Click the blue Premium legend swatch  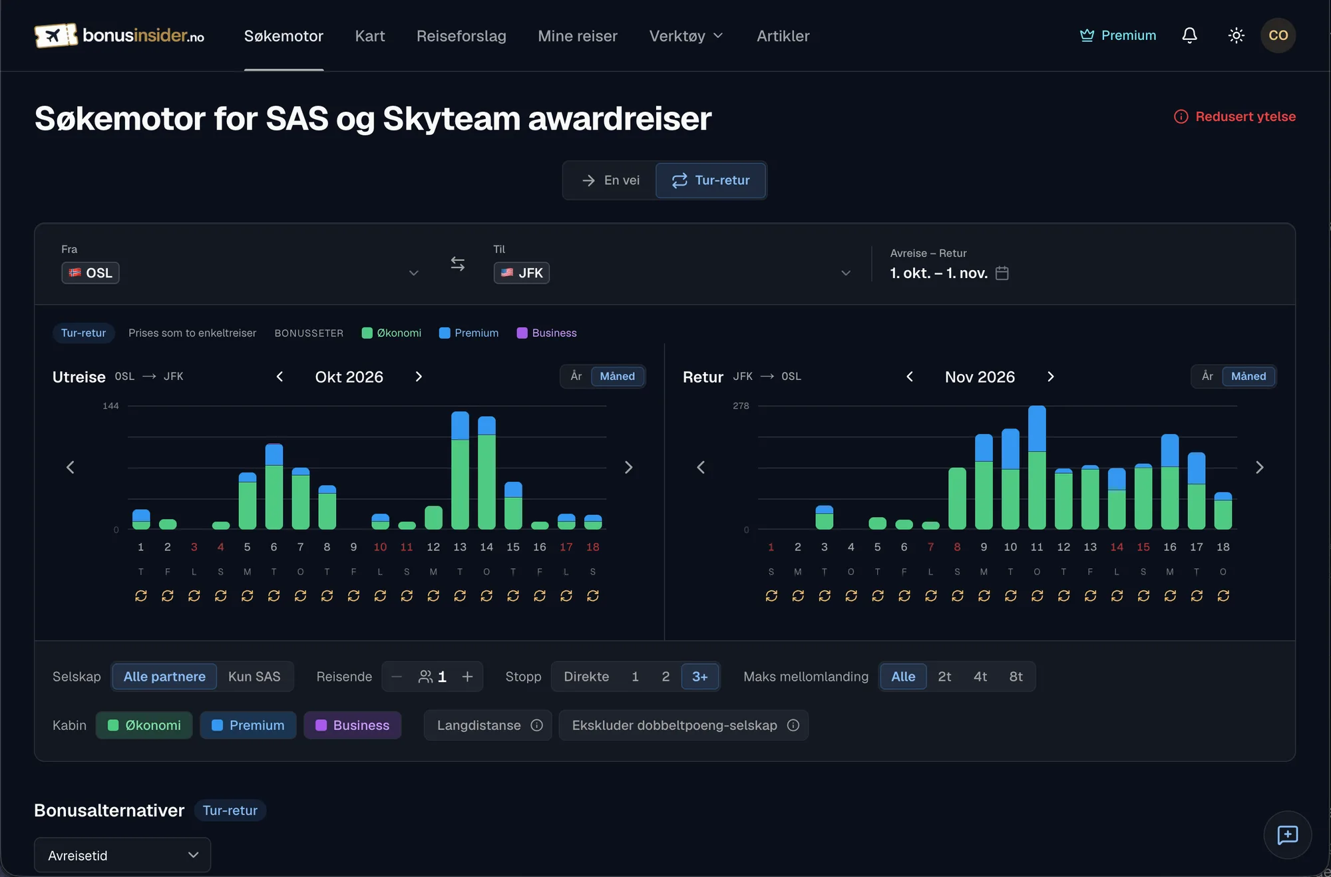[445, 333]
